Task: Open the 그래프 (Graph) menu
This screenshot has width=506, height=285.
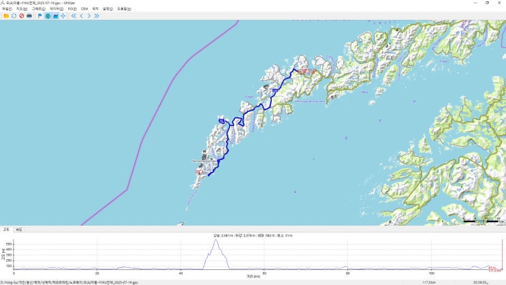Action: 38,9
